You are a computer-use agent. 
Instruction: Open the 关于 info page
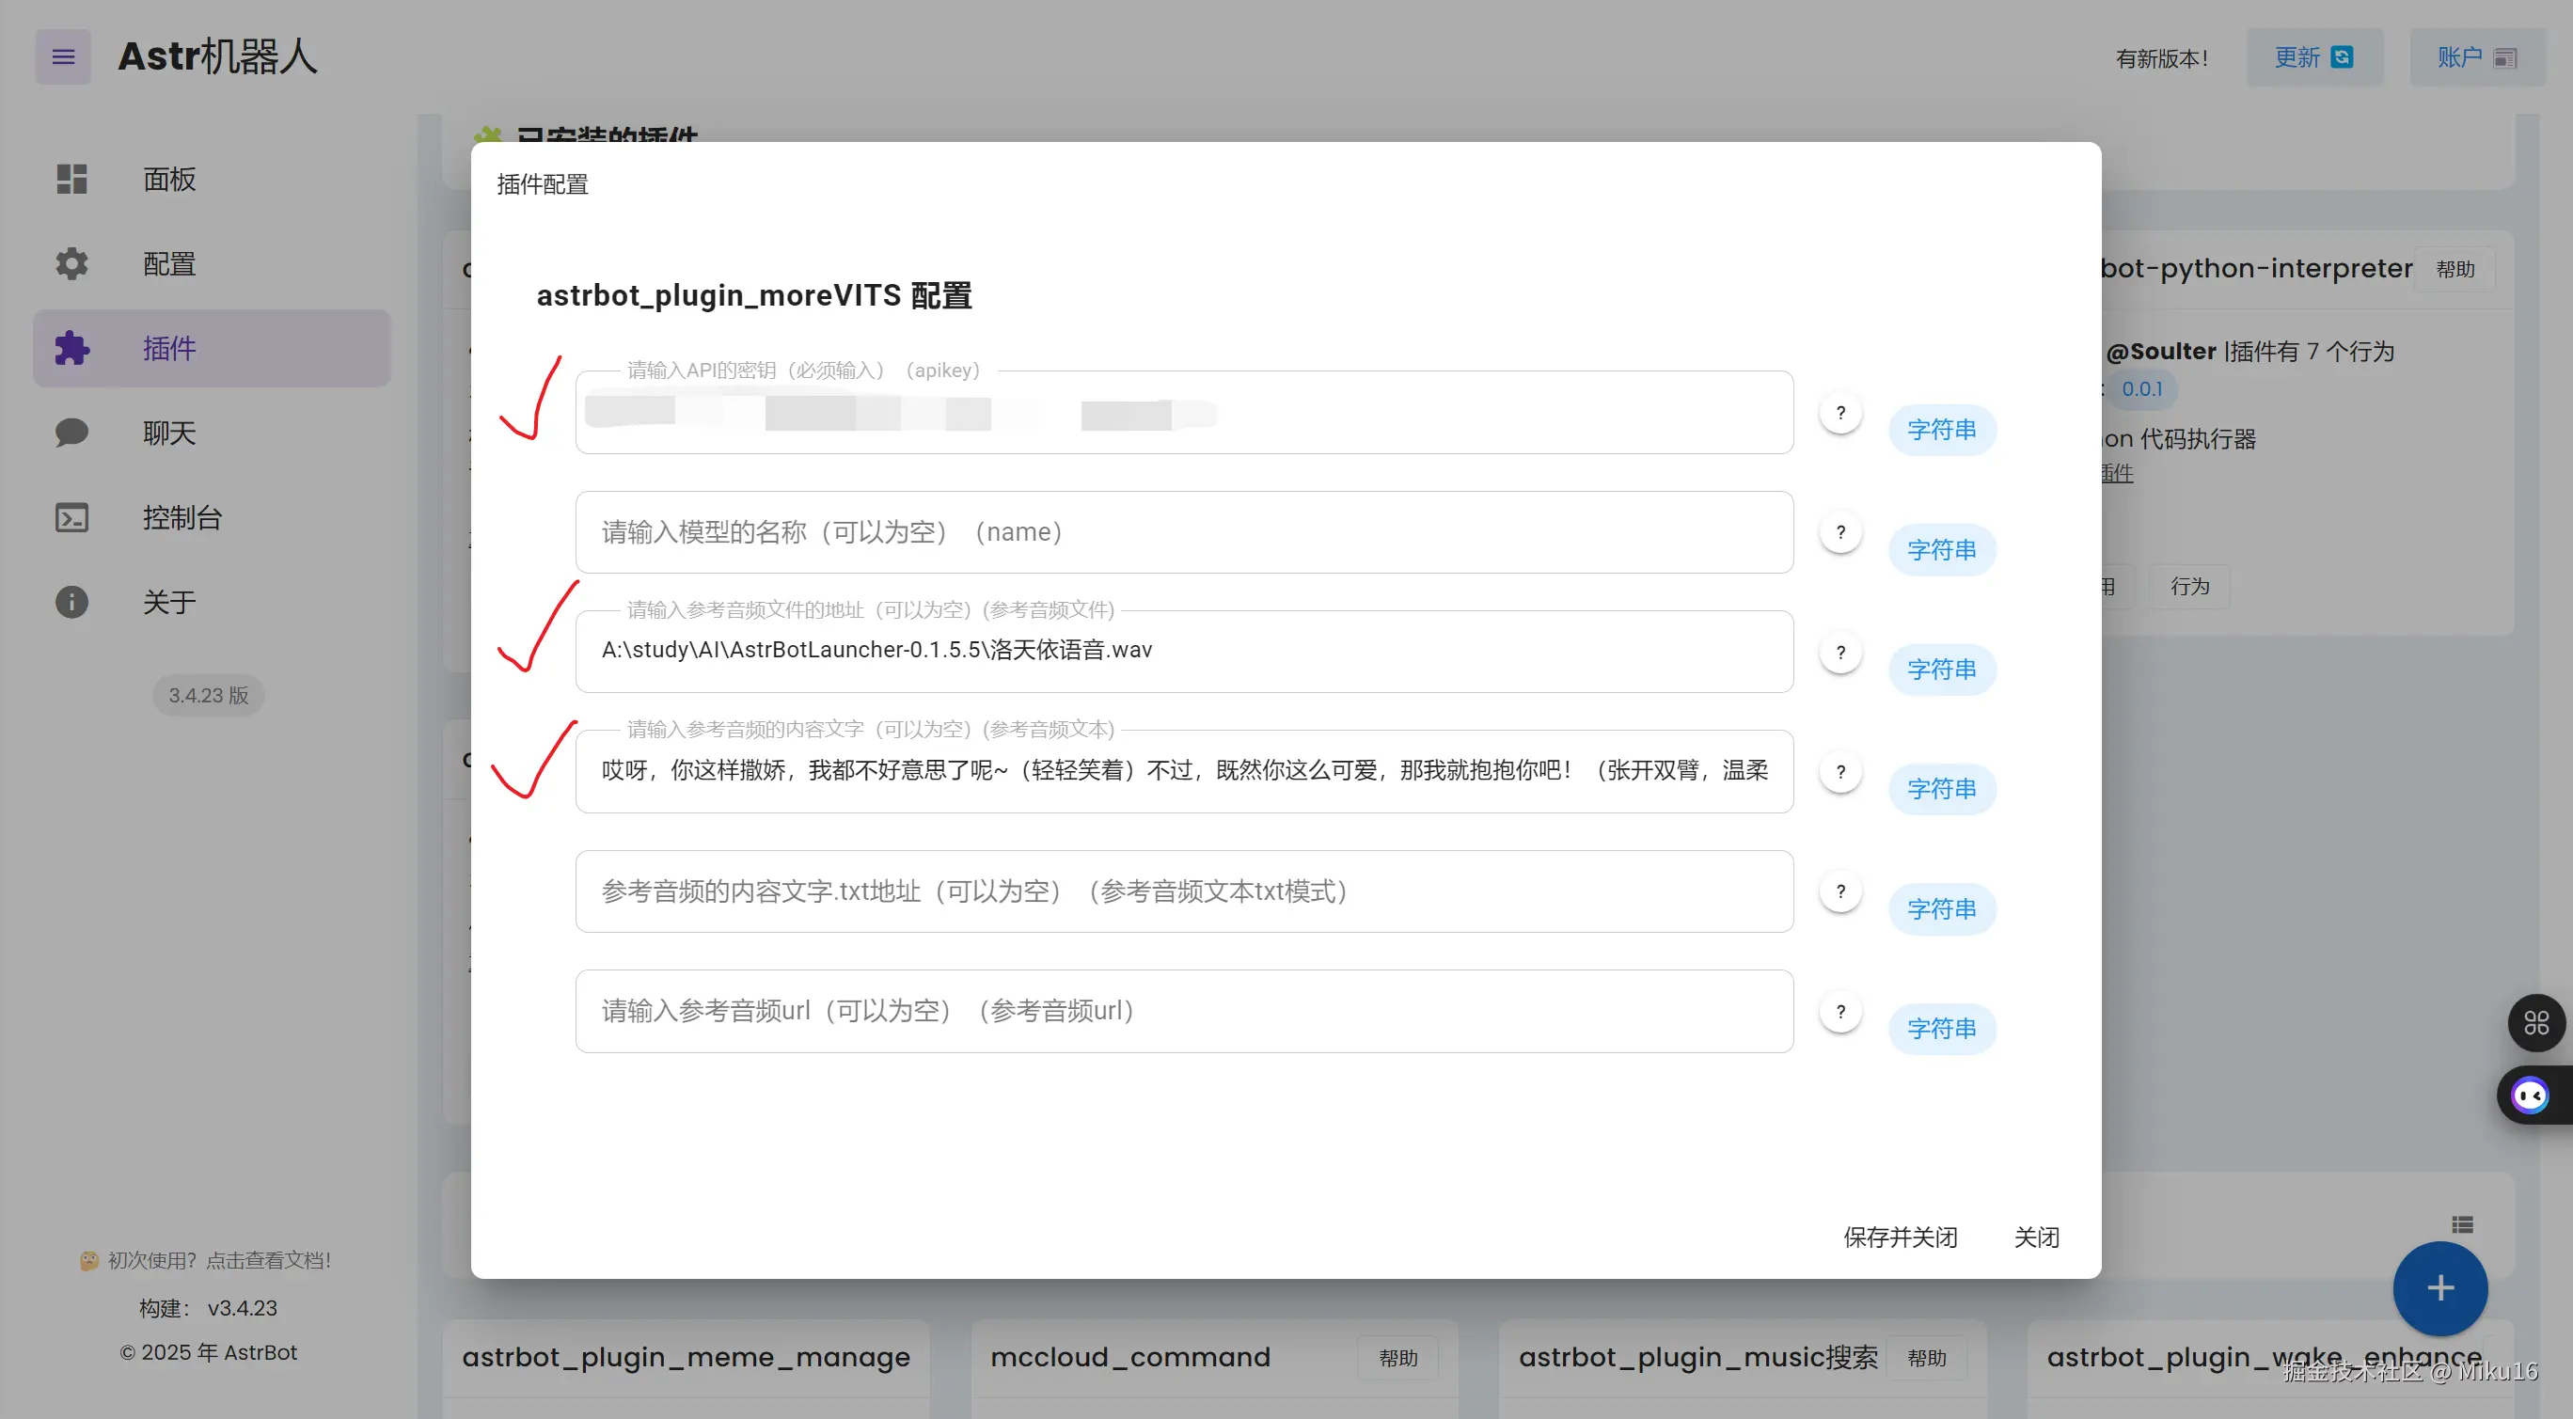tap(168, 602)
